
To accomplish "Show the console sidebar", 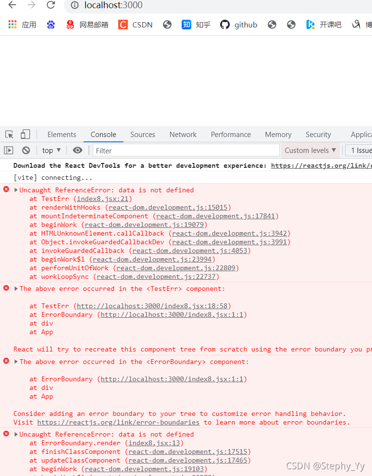I will click(x=9, y=150).
